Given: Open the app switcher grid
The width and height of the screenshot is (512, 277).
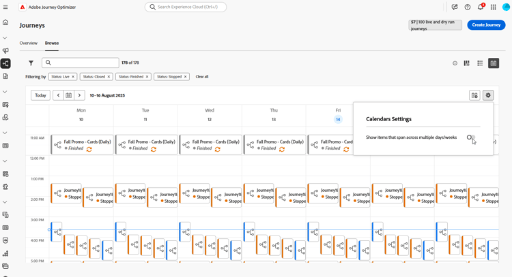Looking at the screenshot, I should 493,7.
